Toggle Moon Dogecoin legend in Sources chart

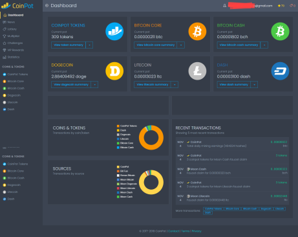click(x=127, y=184)
